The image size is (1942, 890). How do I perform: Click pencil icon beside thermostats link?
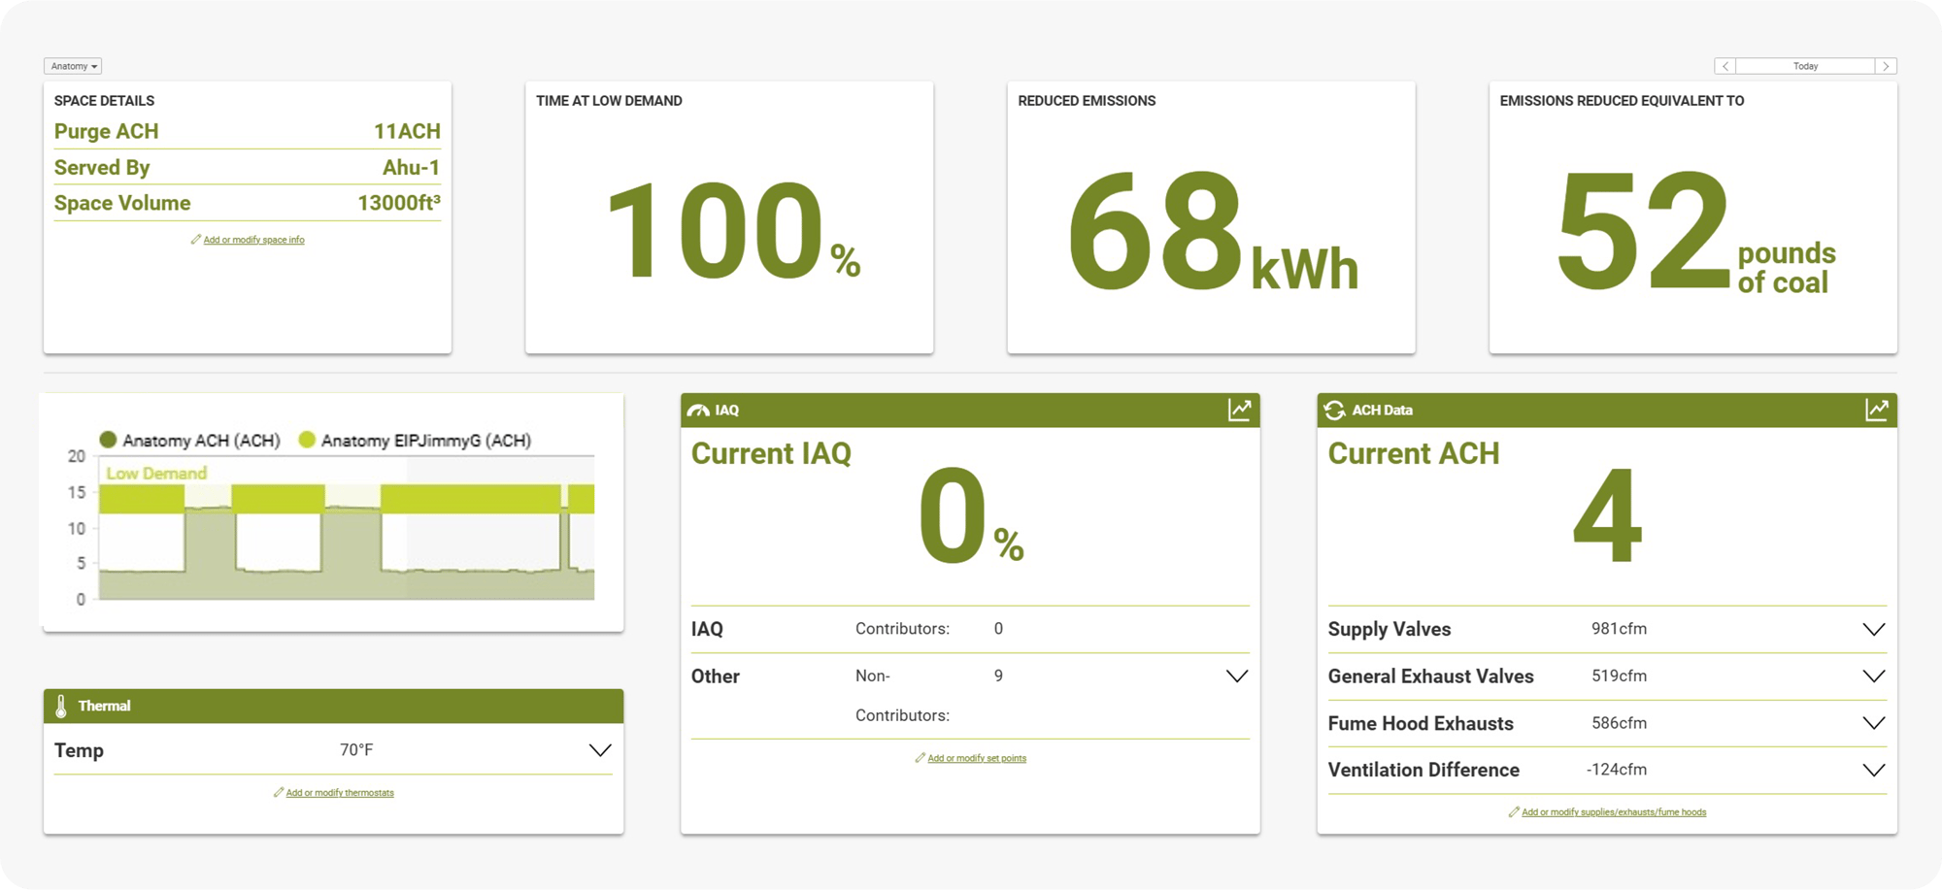(278, 792)
